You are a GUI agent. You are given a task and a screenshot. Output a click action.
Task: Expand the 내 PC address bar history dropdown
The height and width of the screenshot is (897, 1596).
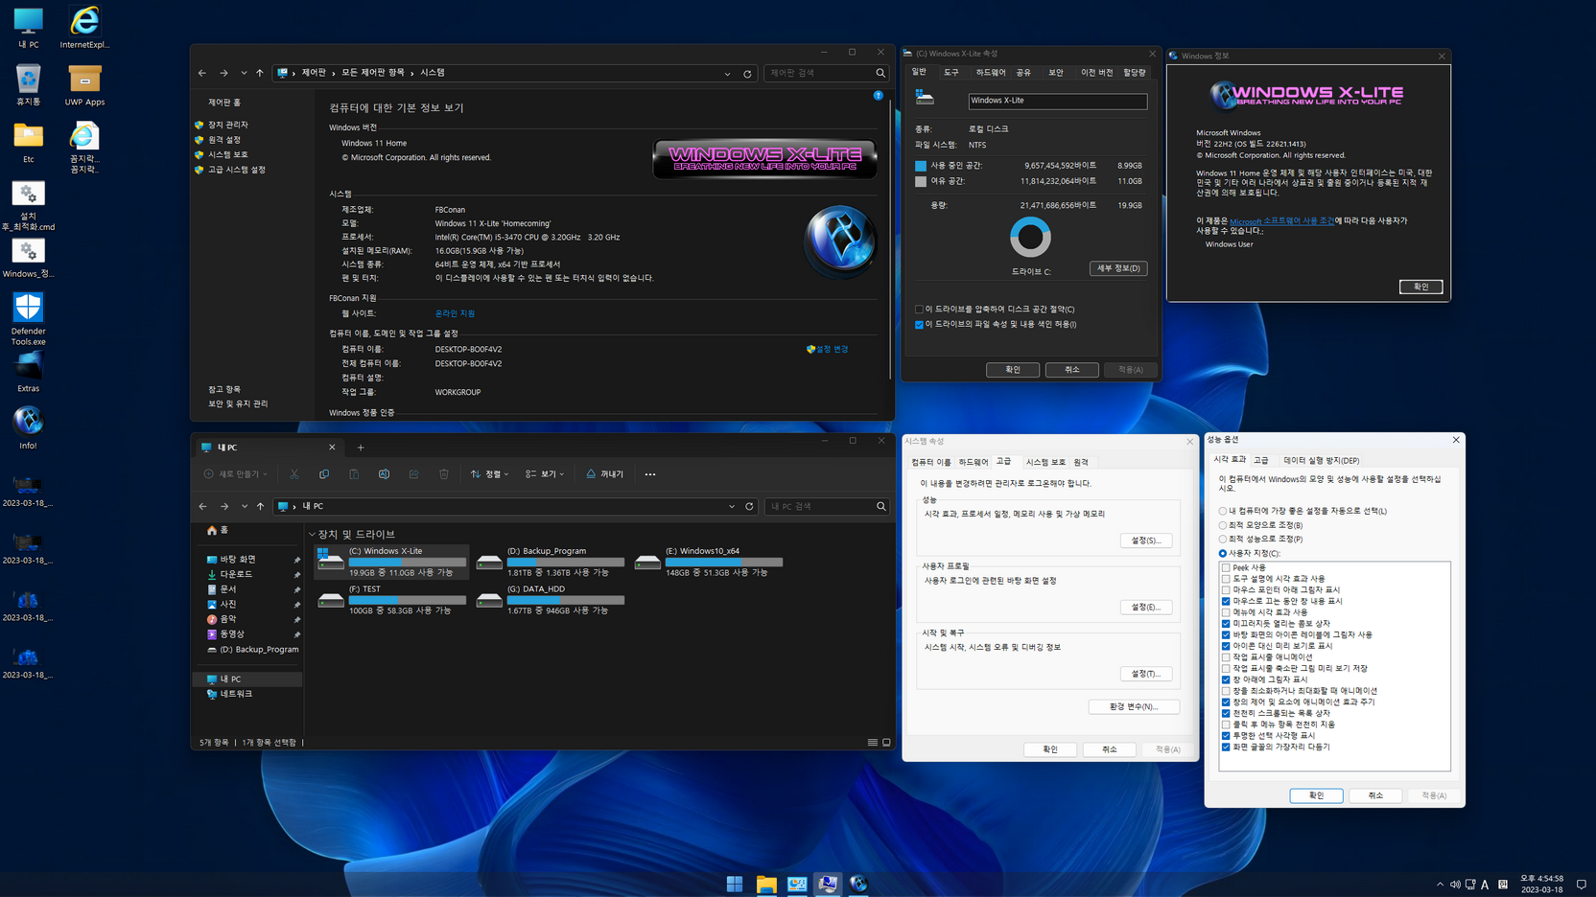coord(732,506)
